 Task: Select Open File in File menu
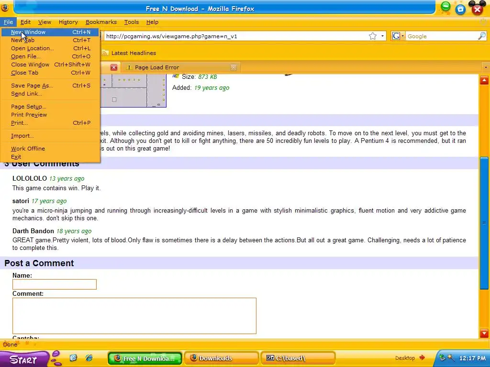click(x=50, y=56)
